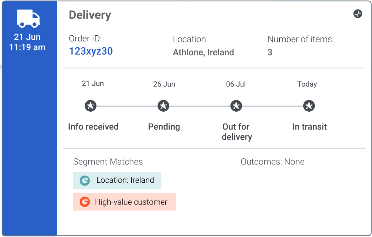Select the Info received milestone star icon

(x=91, y=106)
